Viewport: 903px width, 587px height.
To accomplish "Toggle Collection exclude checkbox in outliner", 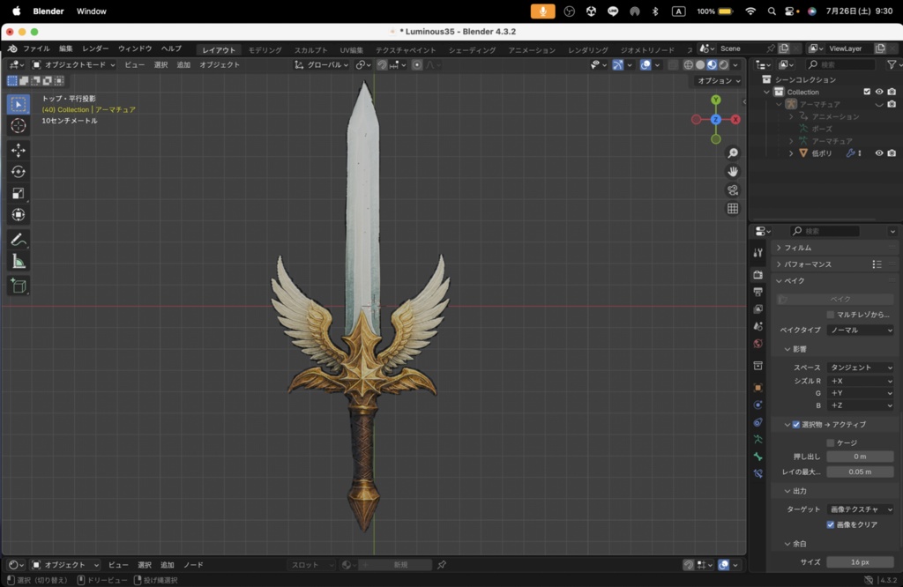I will (x=867, y=92).
